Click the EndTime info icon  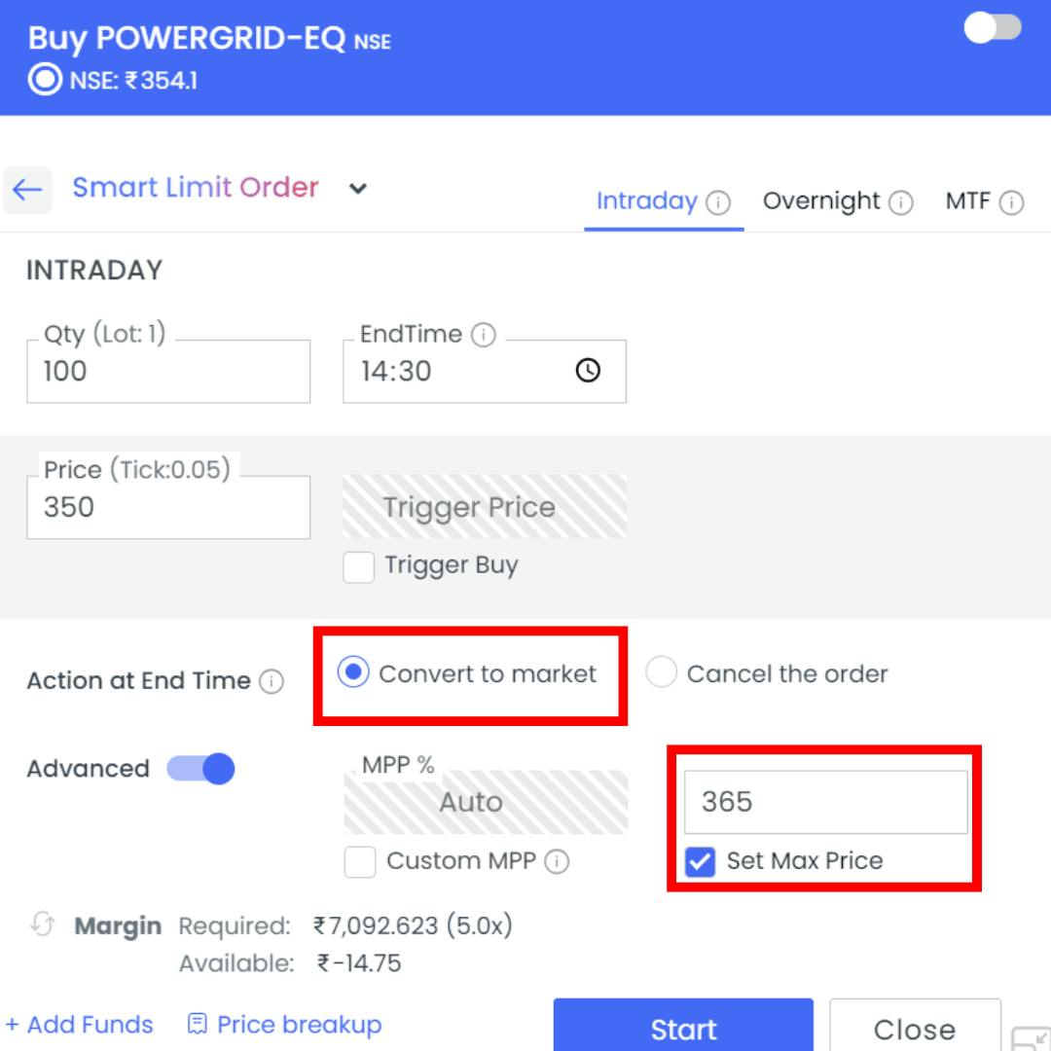(483, 335)
